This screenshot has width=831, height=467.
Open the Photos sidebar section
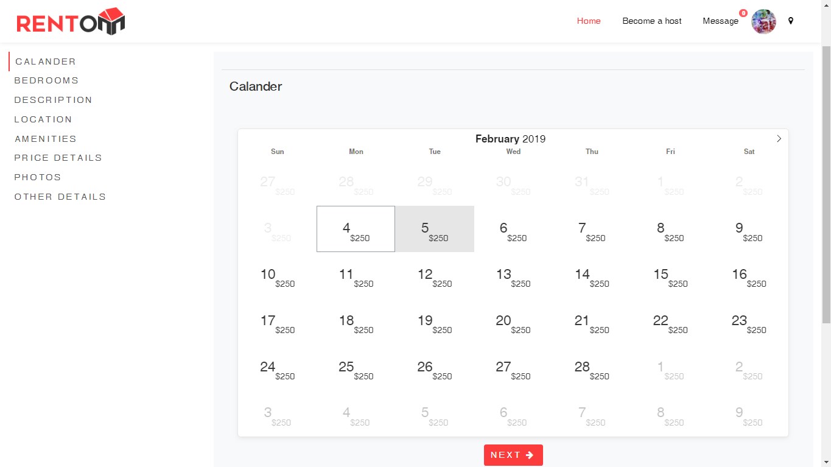[38, 177]
